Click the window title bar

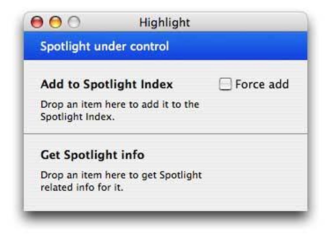tap(228, 23)
